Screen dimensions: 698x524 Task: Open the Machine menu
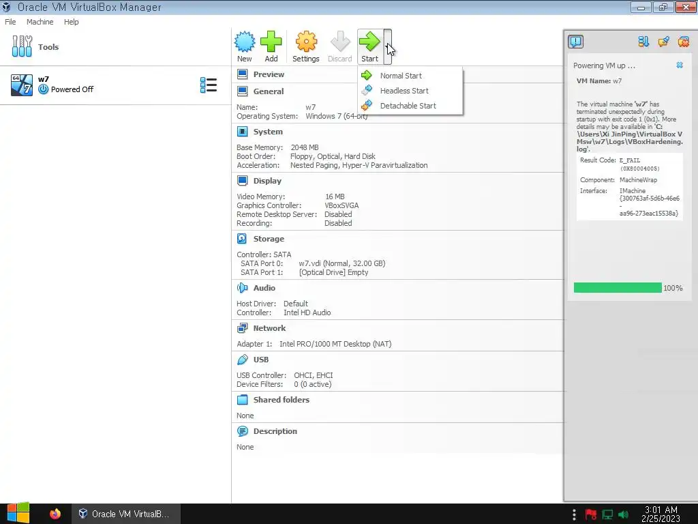click(40, 22)
